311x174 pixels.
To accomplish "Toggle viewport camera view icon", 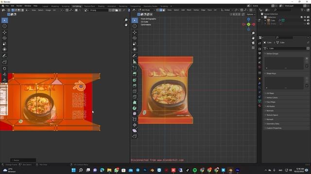I will pos(253,43).
